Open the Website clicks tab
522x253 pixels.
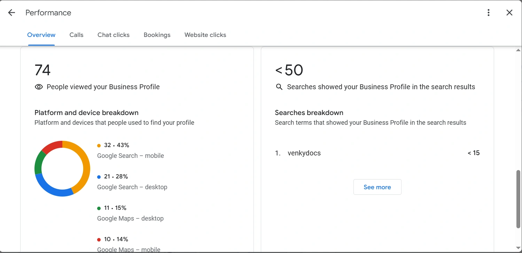(205, 35)
